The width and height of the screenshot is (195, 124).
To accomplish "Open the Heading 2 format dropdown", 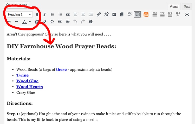I will (19, 14).
